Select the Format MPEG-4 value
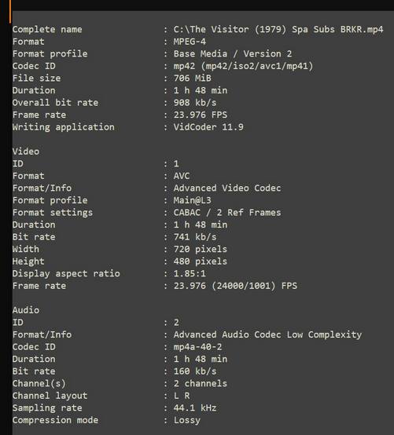Image resolution: width=394 pixels, height=435 pixels. (x=190, y=42)
